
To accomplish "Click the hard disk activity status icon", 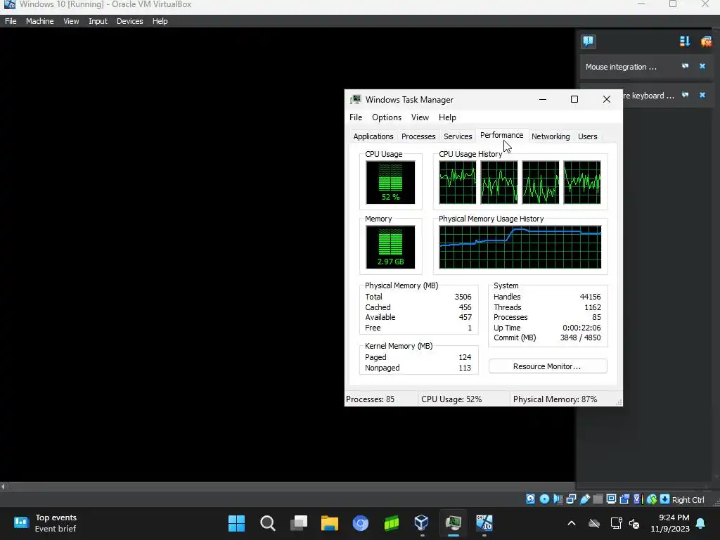I will [x=530, y=499].
